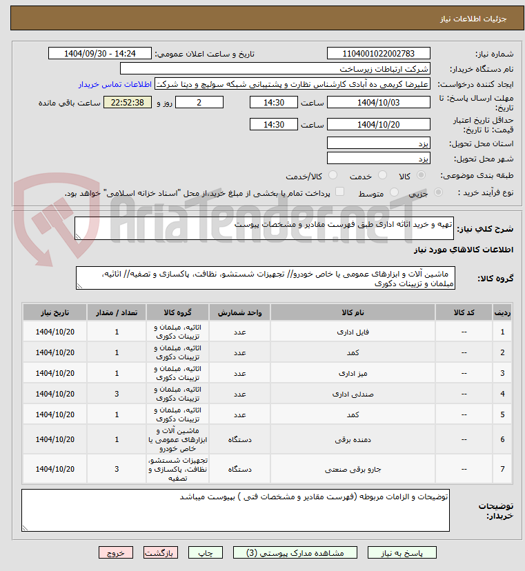Click the تاریخ نیاز column header
Image resolution: width=525 pixels, height=571 pixels.
[55, 313]
